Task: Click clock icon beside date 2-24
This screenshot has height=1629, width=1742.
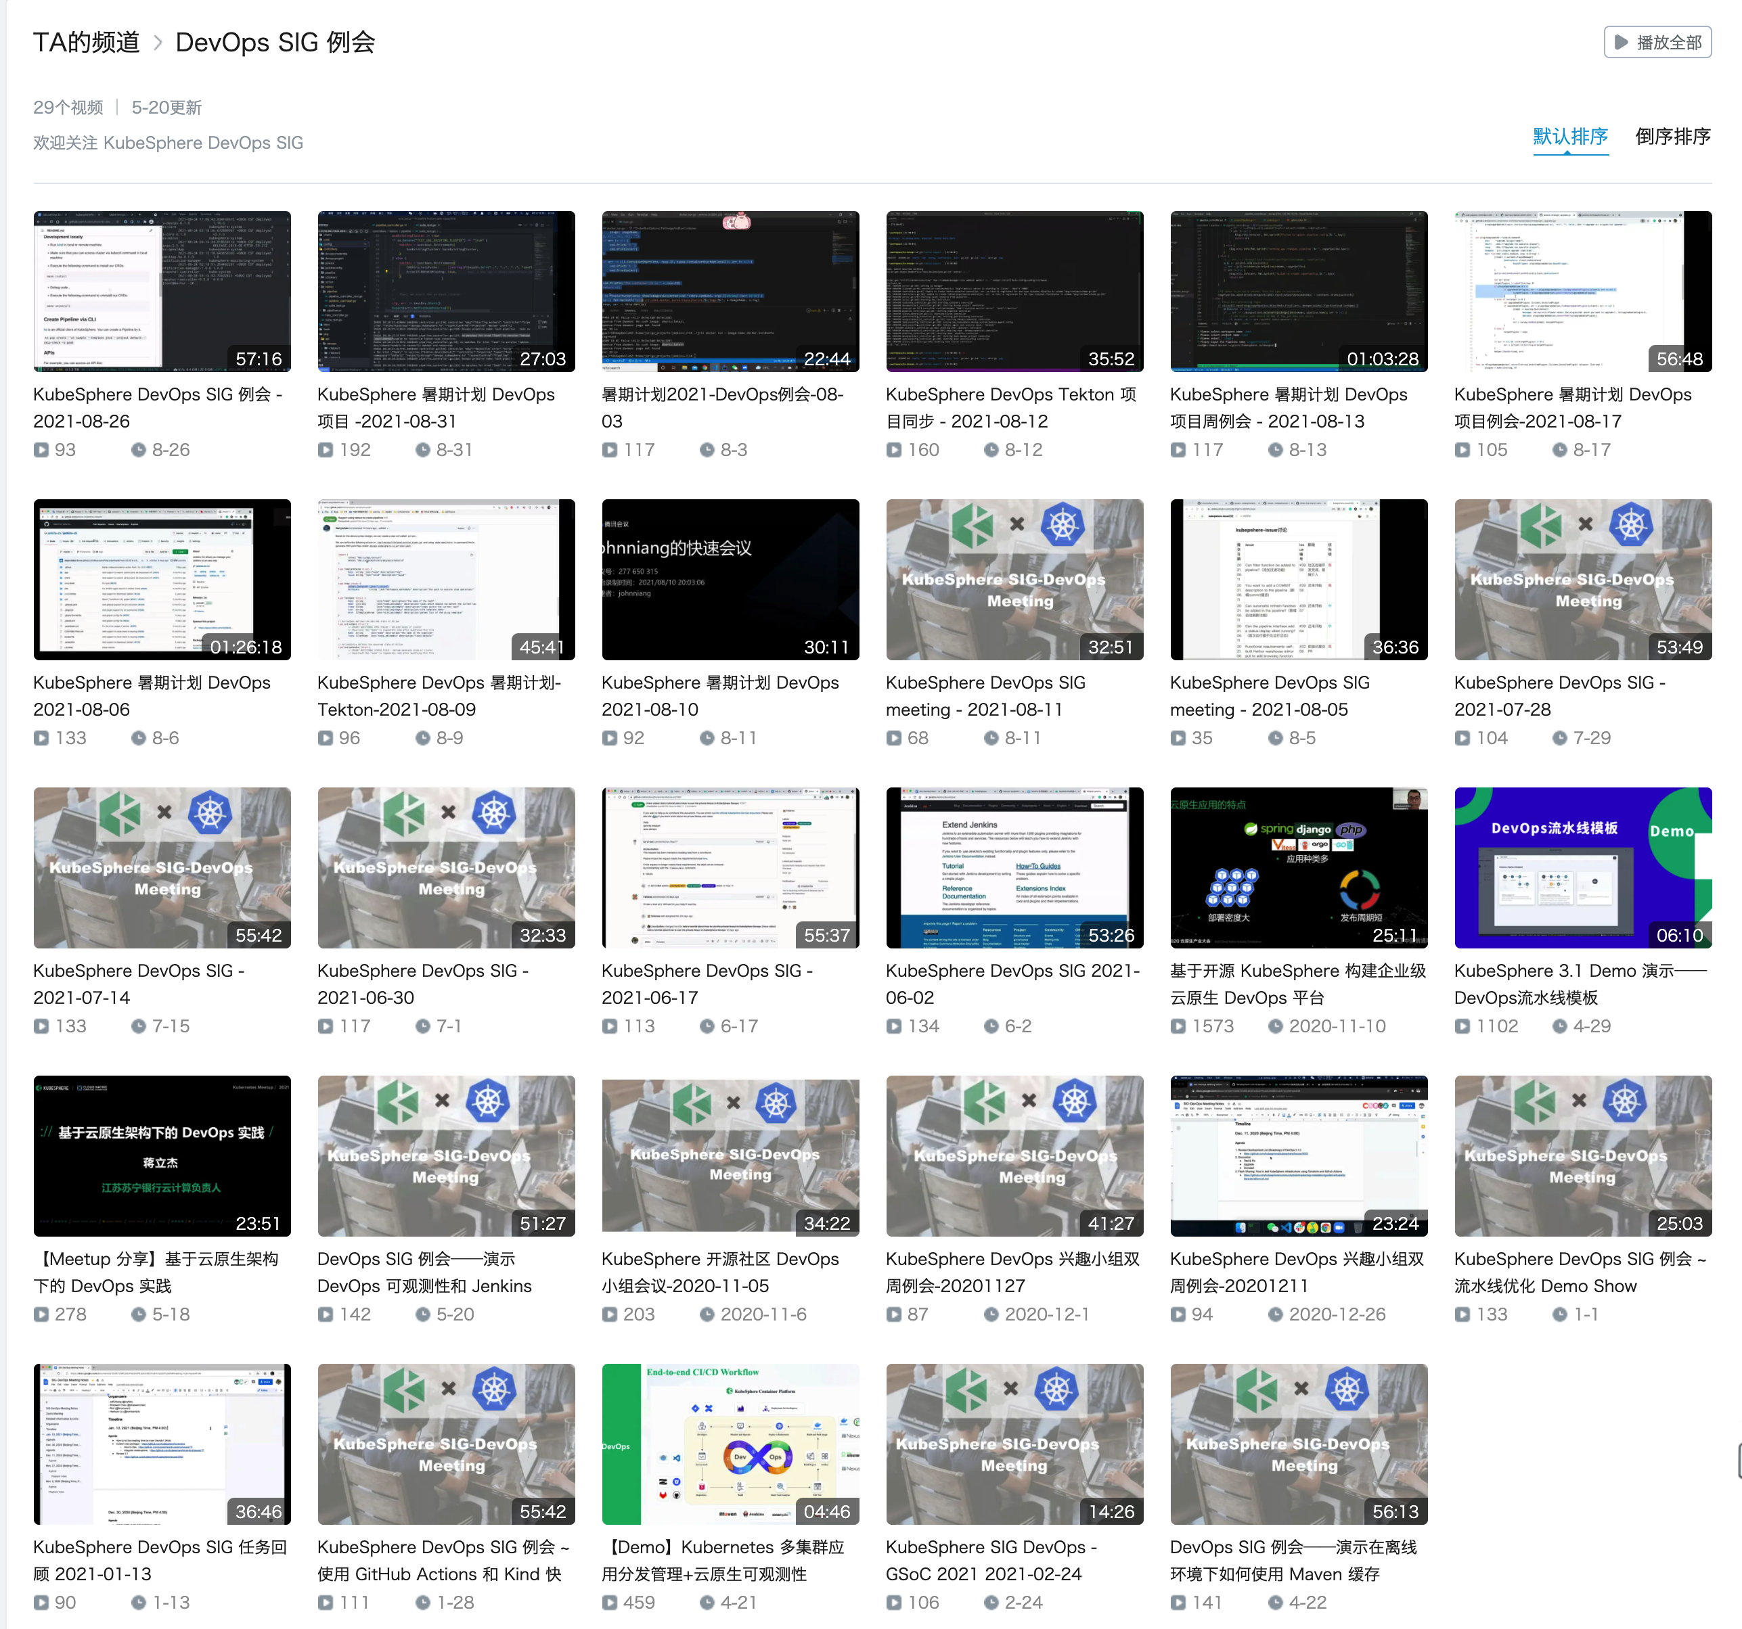Action: coord(991,1602)
